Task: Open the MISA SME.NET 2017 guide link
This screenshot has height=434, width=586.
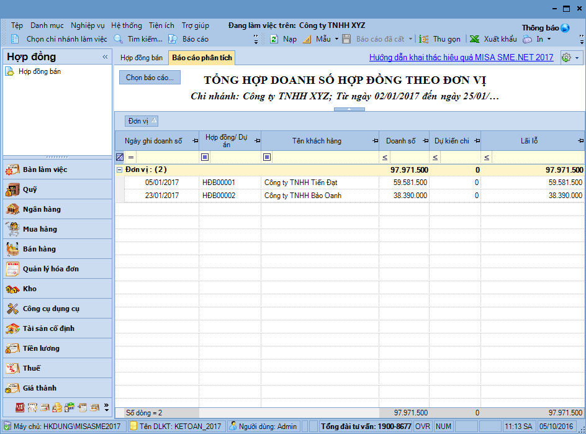Action: pos(461,58)
